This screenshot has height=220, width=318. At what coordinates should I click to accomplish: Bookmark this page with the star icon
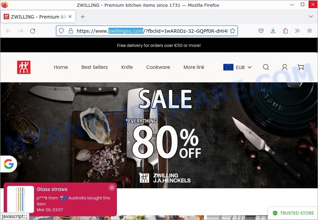click(232, 31)
